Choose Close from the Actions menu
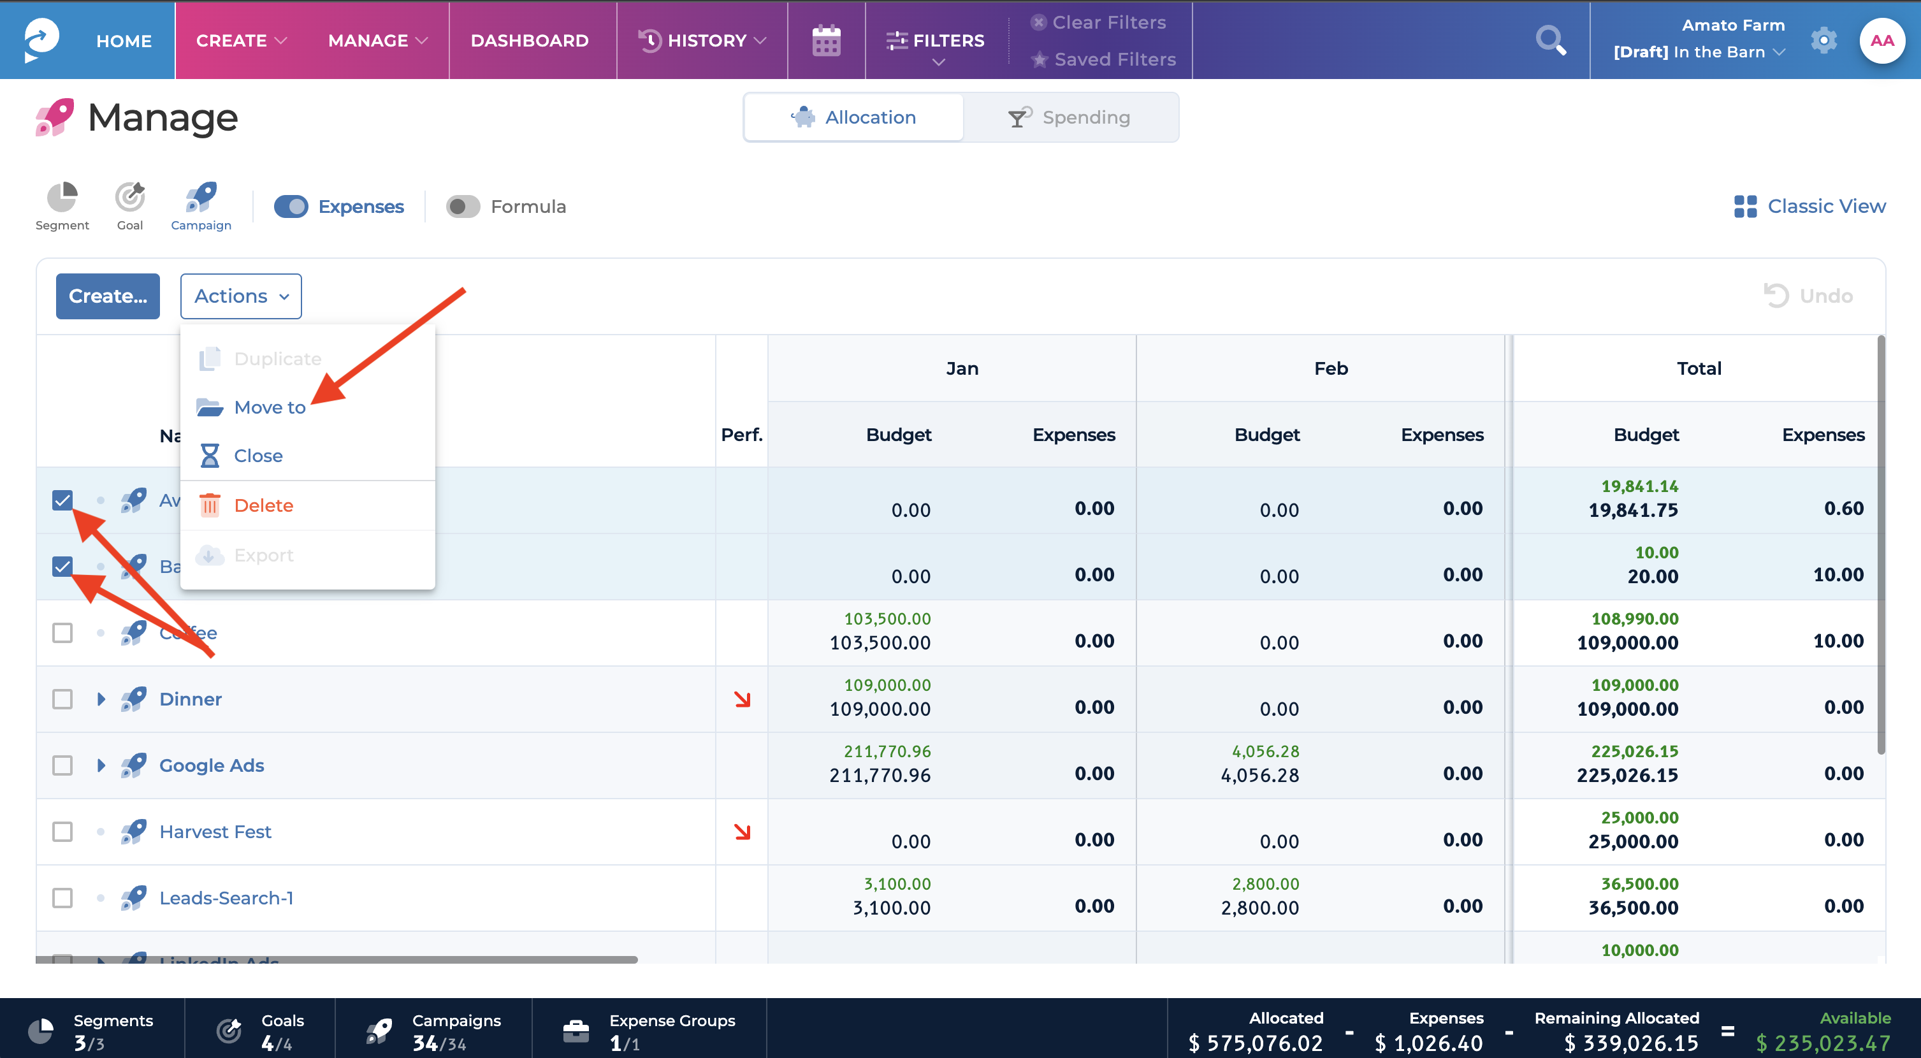The height and width of the screenshot is (1058, 1921). click(307, 456)
